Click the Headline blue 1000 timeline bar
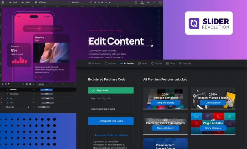 click(46, 89)
